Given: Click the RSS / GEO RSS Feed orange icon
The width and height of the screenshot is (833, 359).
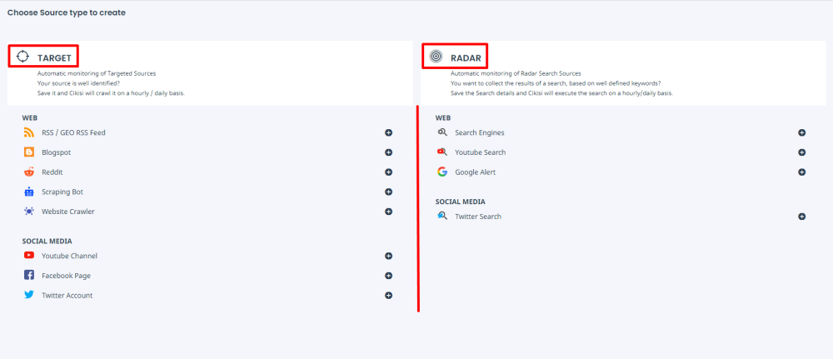Looking at the screenshot, I should coord(28,132).
